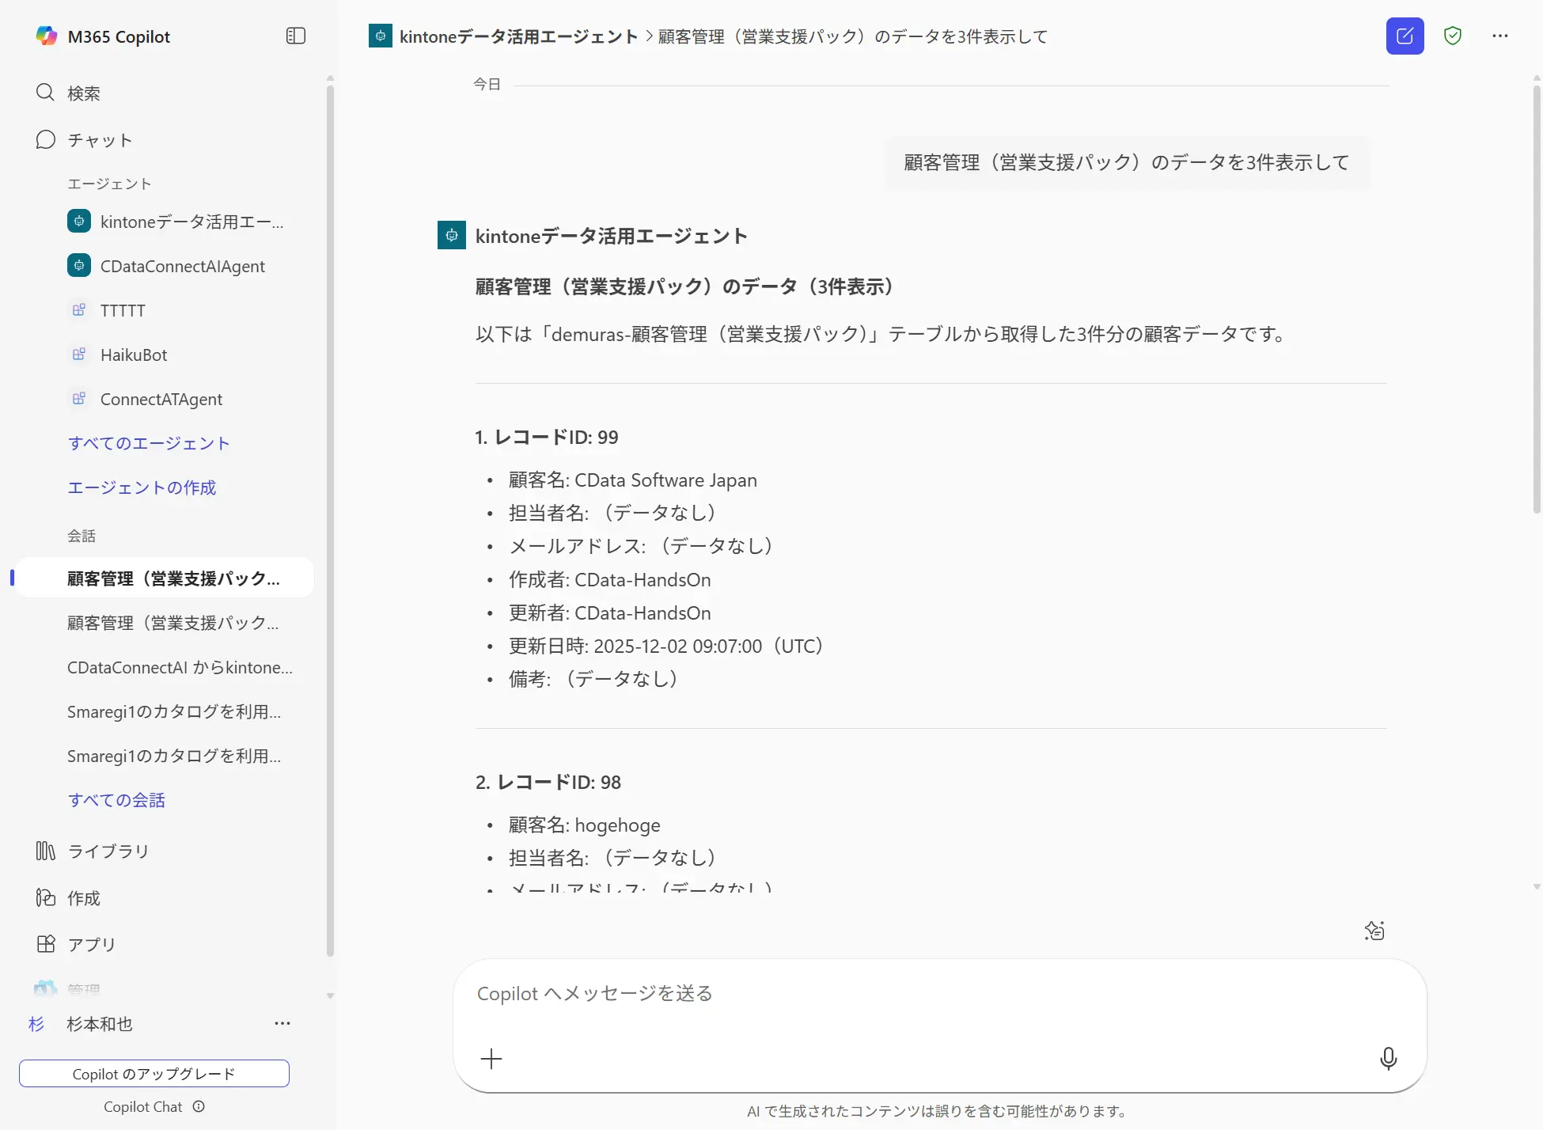
Task: Click the エージェントの作成 link
Action: 142,487
